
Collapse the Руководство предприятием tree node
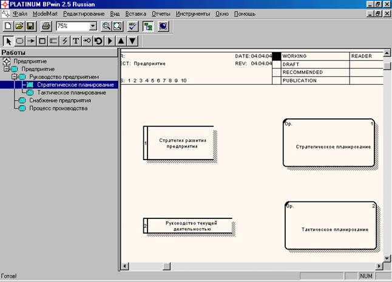coord(15,77)
